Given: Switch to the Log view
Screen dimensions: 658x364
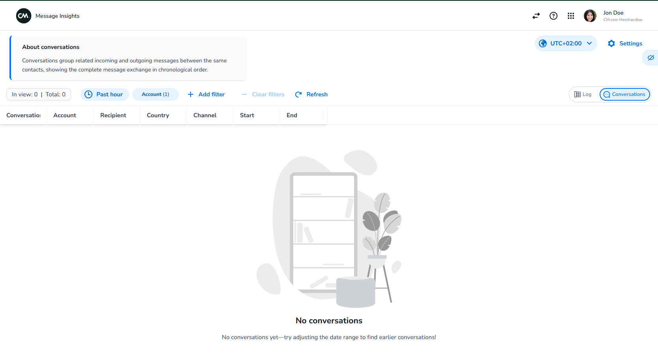Looking at the screenshot, I should click(x=583, y=94).
